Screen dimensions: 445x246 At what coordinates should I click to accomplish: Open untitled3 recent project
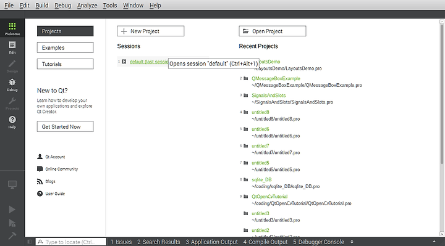point(260,213)
